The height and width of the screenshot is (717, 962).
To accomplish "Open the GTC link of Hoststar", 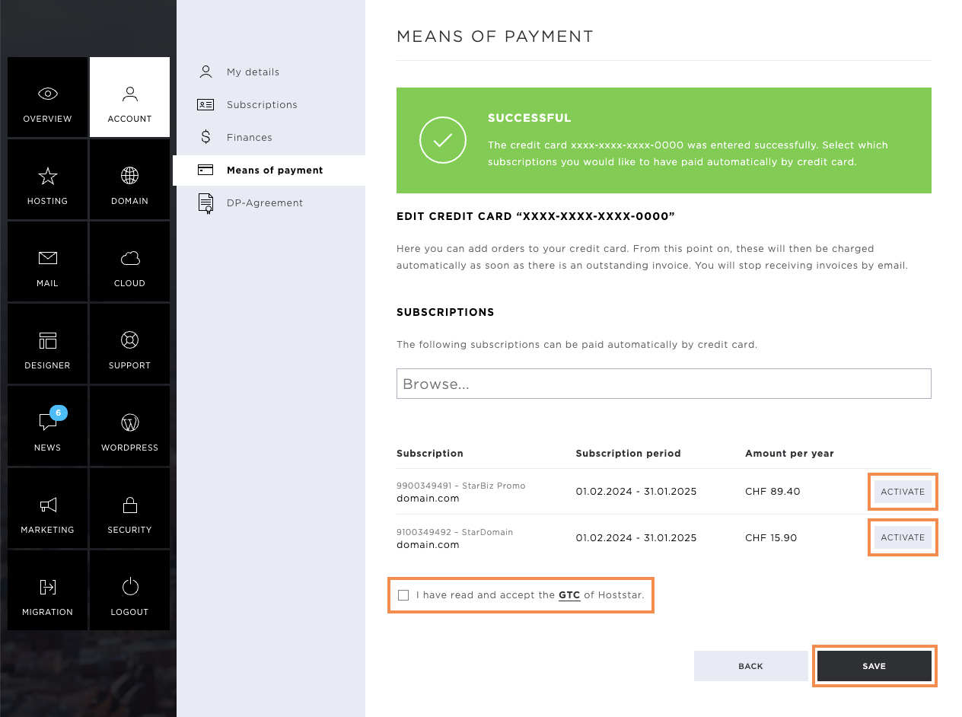I will point(569,595).
